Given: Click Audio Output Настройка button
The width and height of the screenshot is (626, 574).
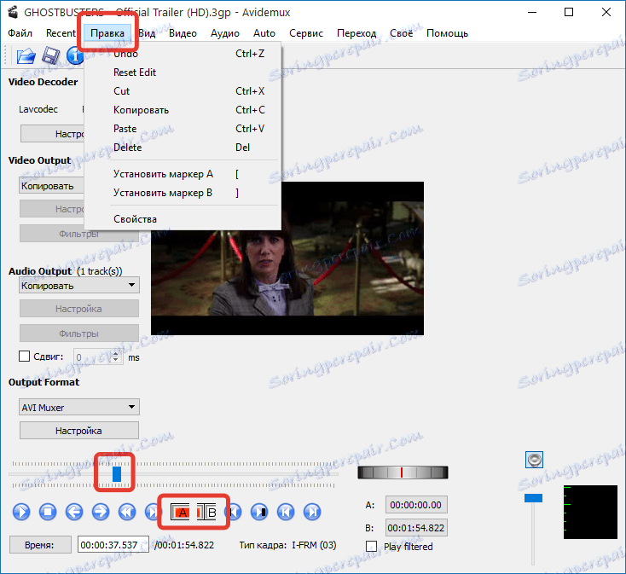Looking at the screenshot, I should tap(79, 309).
